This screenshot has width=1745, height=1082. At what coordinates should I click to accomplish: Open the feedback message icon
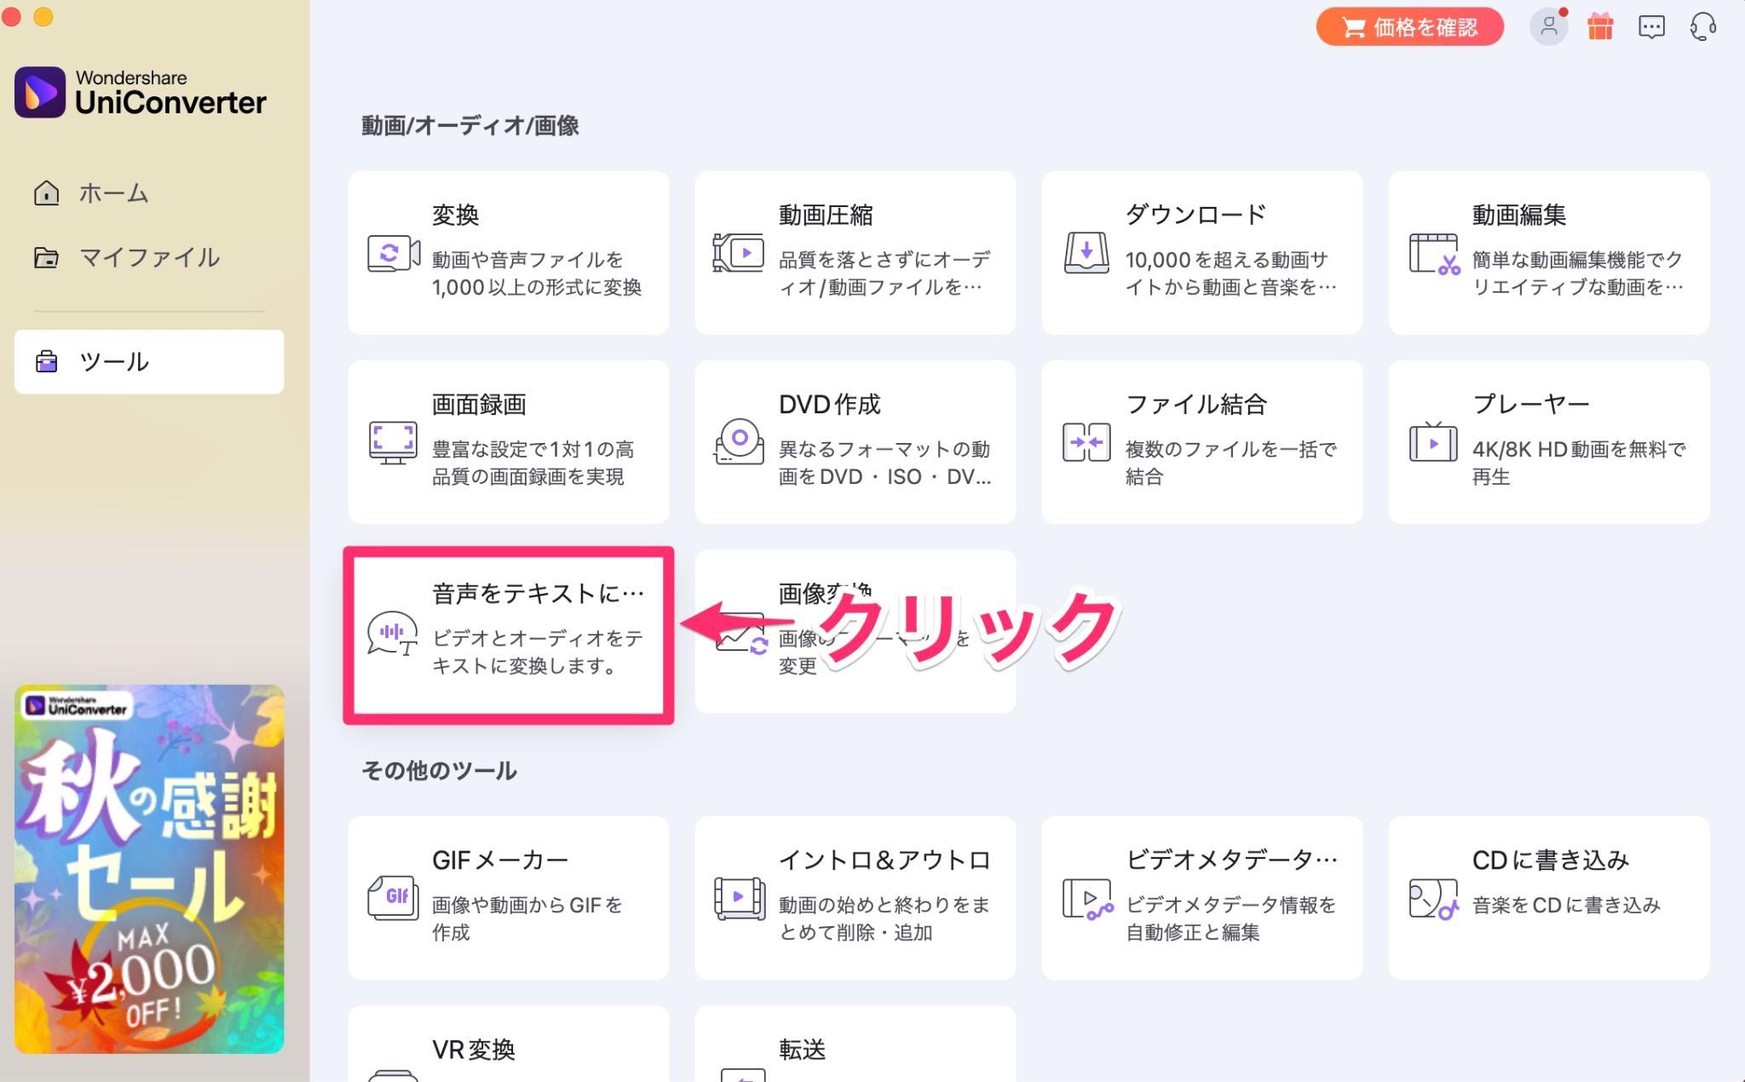[x=1651, y=27]
